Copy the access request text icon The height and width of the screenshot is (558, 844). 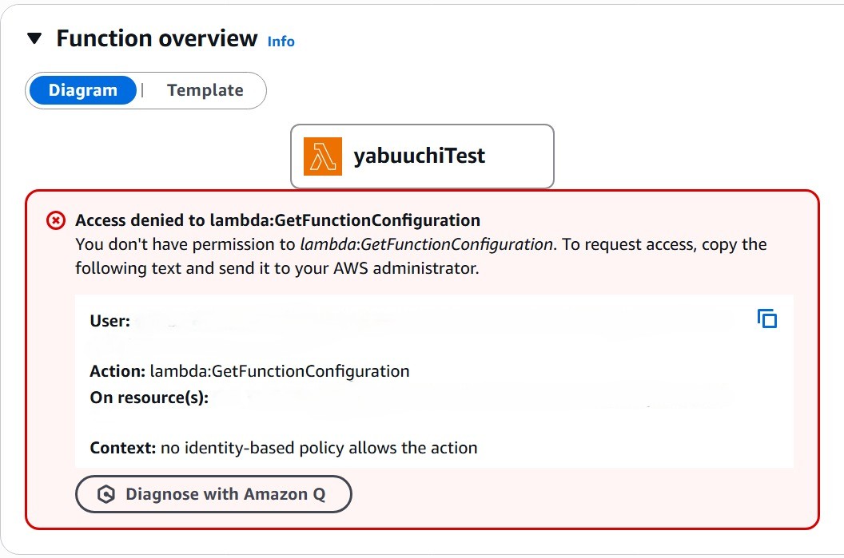click(766, 319)
